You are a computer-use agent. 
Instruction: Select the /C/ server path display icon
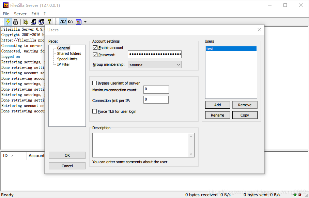tap(63, 22)
